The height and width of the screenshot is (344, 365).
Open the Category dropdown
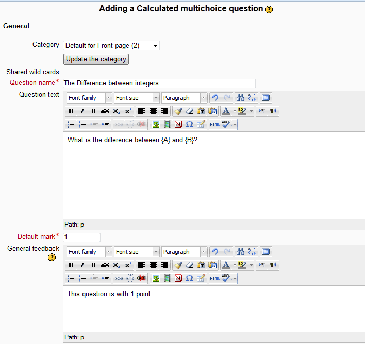[x=111, y=46]
